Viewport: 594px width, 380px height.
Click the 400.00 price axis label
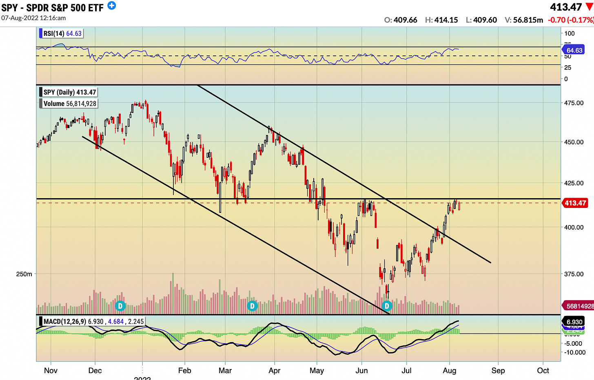tap(574, 227)
